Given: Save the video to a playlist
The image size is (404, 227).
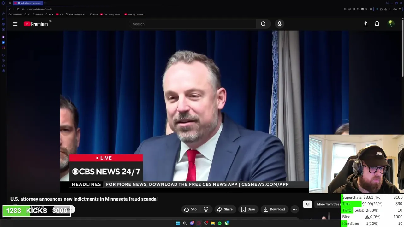Looking at the screenshot, I should (x=248, y=209).
